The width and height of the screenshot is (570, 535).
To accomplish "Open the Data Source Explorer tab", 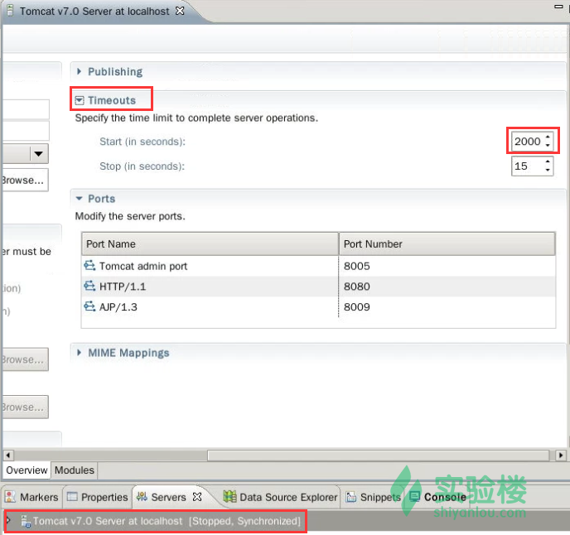I will 280,497.
